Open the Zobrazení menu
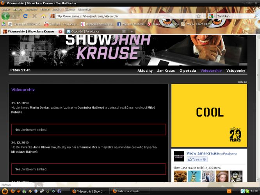The width and height of the screenshot is (260, 195). [x=31, y=9]
